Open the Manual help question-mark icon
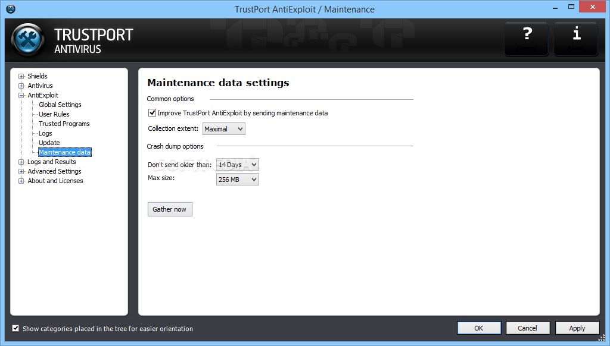 527,39
